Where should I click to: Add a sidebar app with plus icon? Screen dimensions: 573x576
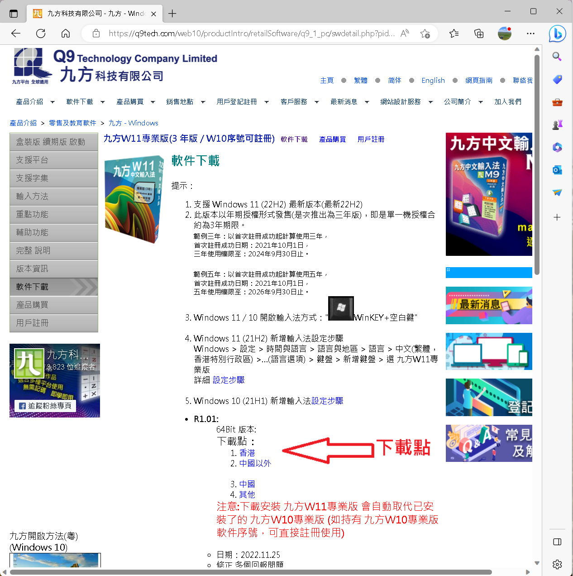tap(557, 217)
